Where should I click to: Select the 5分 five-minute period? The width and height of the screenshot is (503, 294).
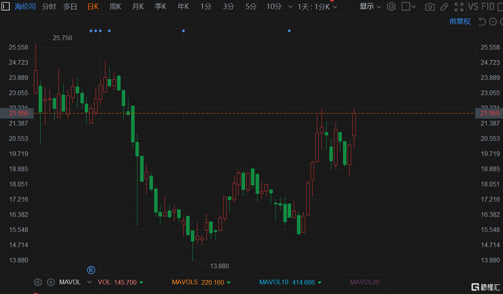[x=251, y=6]
